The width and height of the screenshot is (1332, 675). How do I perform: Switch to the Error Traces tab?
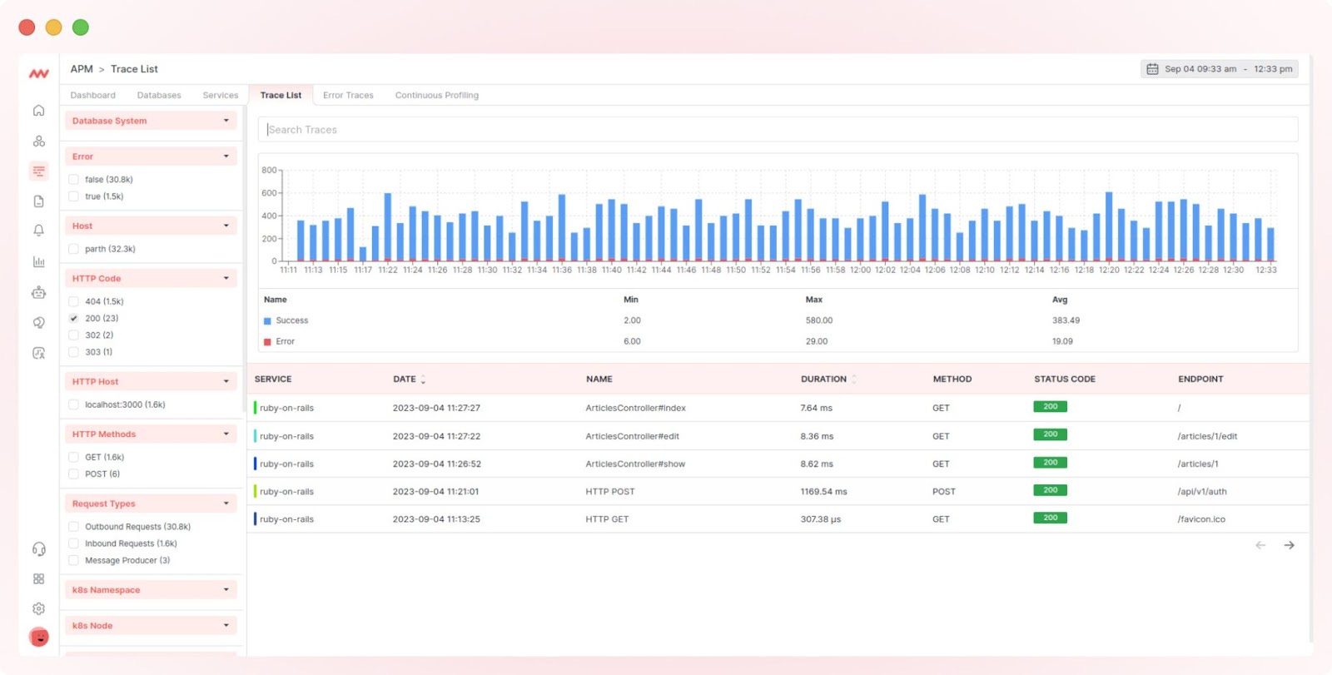[x=348, y=95]
